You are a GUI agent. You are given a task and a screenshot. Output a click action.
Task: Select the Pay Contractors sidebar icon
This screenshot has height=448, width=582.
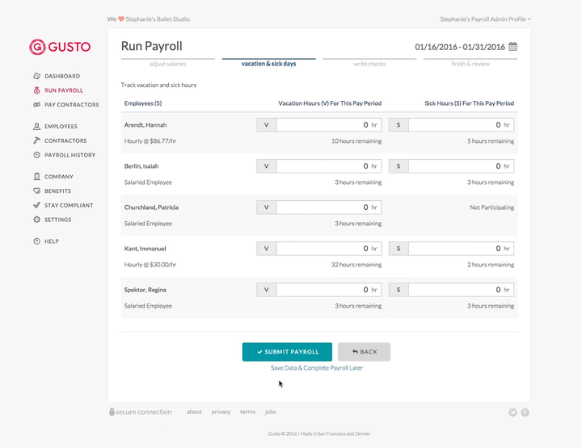(x=37, y=105)
